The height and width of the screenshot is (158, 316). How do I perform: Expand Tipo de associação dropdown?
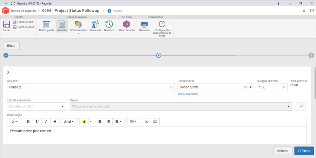point(37,106)
